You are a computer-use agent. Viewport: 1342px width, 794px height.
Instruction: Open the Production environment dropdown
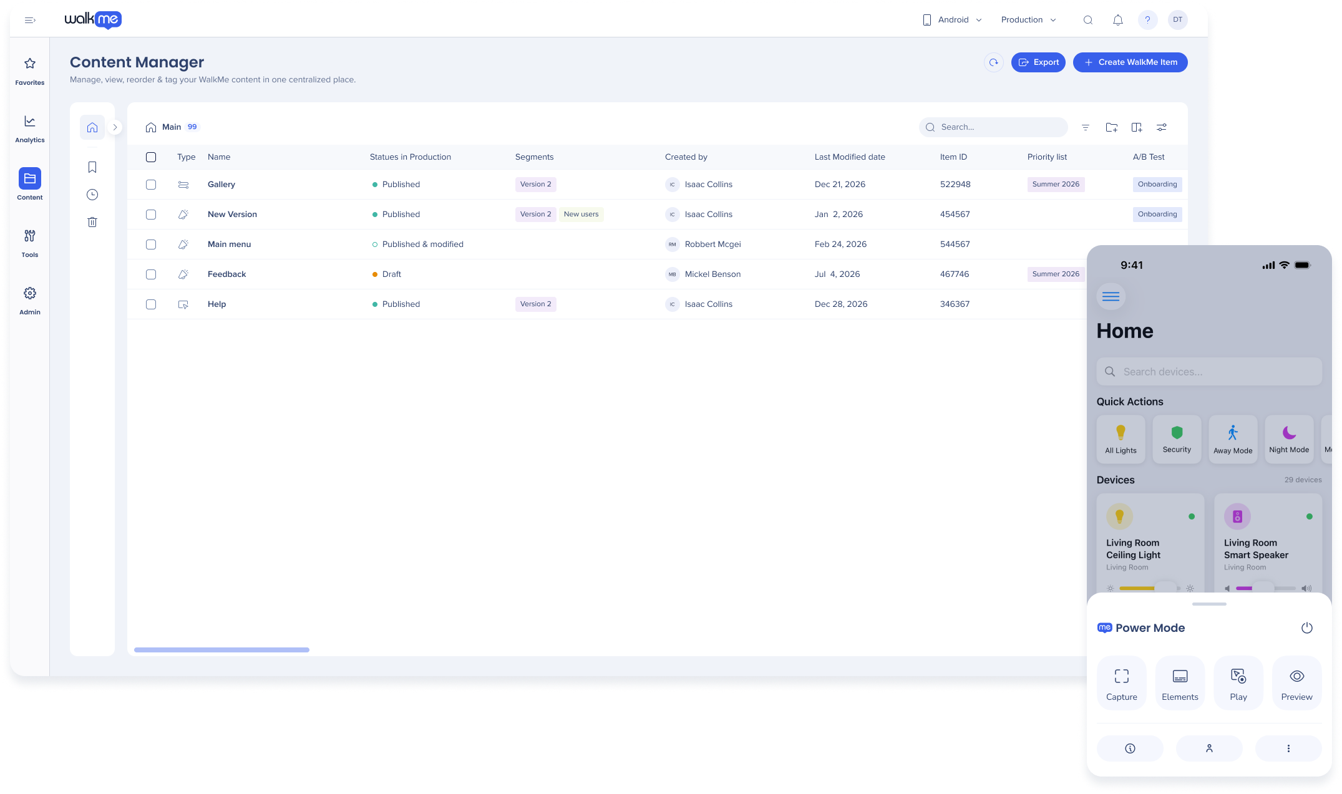pyautogui.click(x=1028, y=20)
